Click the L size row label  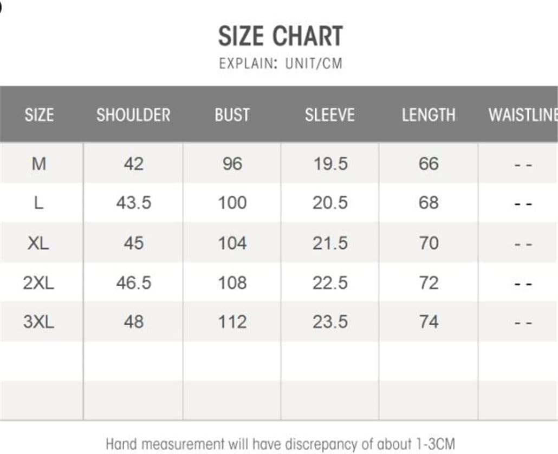[x=38, y=203]
